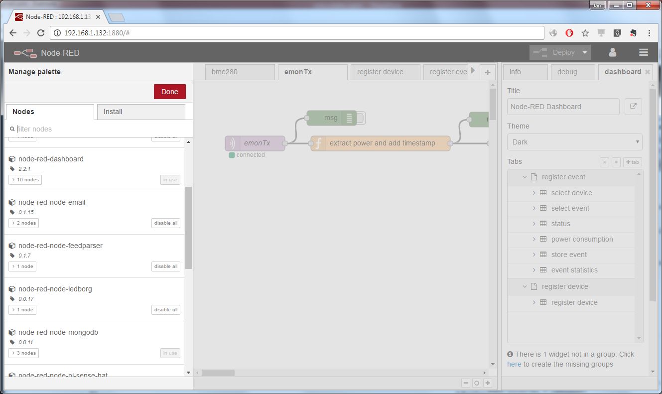
Task: Click the emonTx MQTT input node icon
Action: (232, 143)
